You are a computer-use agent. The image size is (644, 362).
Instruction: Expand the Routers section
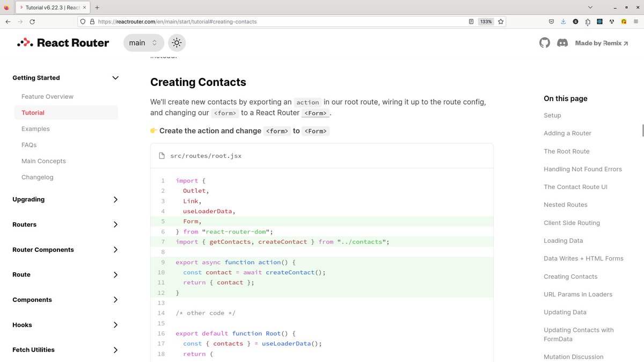pyautogui.click(x=65, y=225)
